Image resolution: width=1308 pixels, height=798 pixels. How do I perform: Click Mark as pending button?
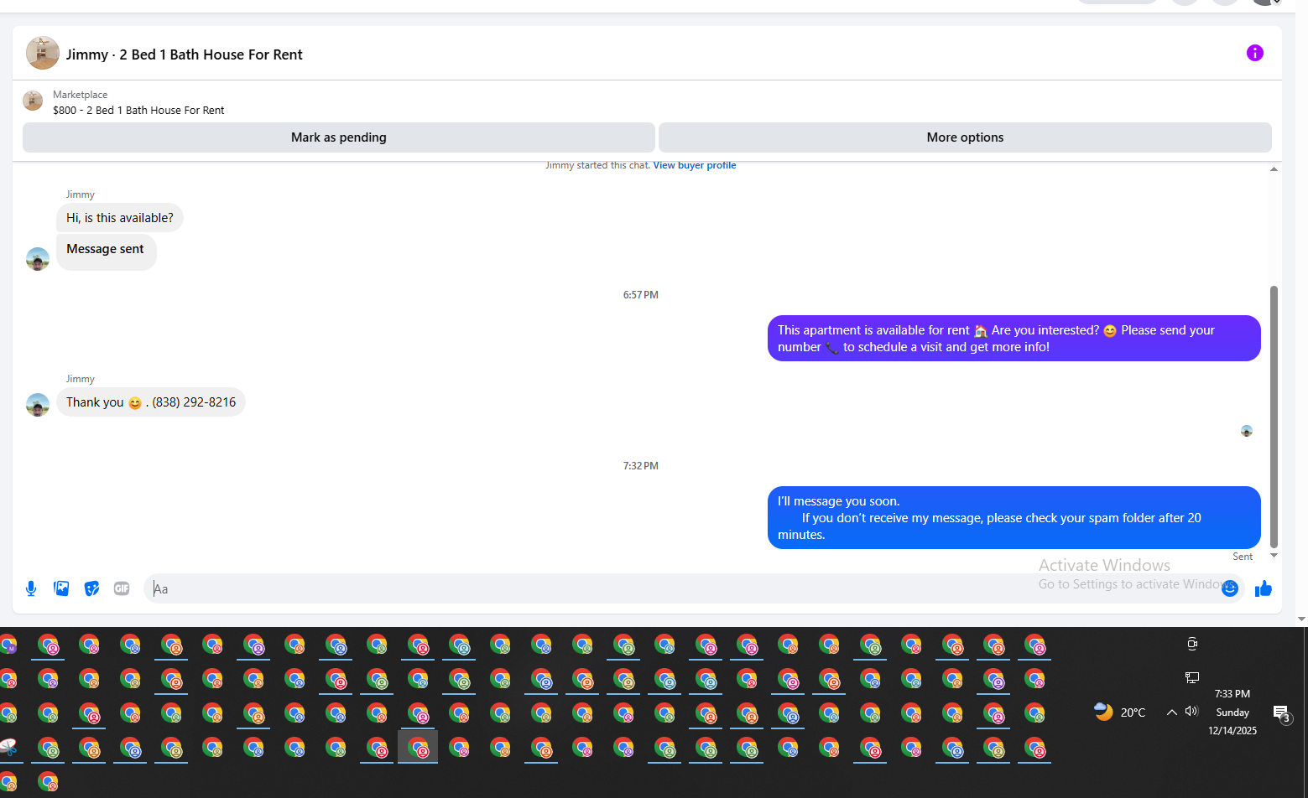click(339, 137)
